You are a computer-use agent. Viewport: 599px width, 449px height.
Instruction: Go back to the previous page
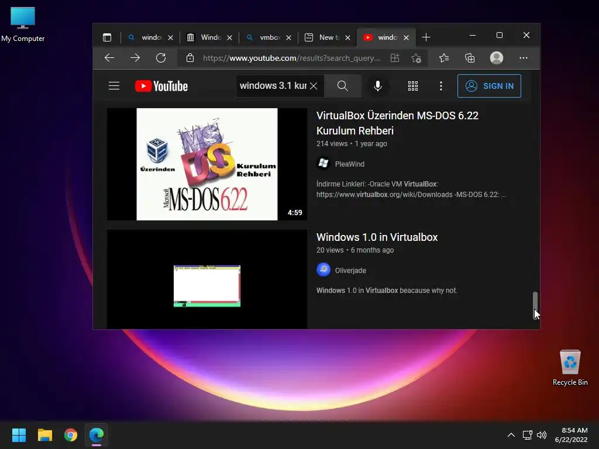pos(109,58)
